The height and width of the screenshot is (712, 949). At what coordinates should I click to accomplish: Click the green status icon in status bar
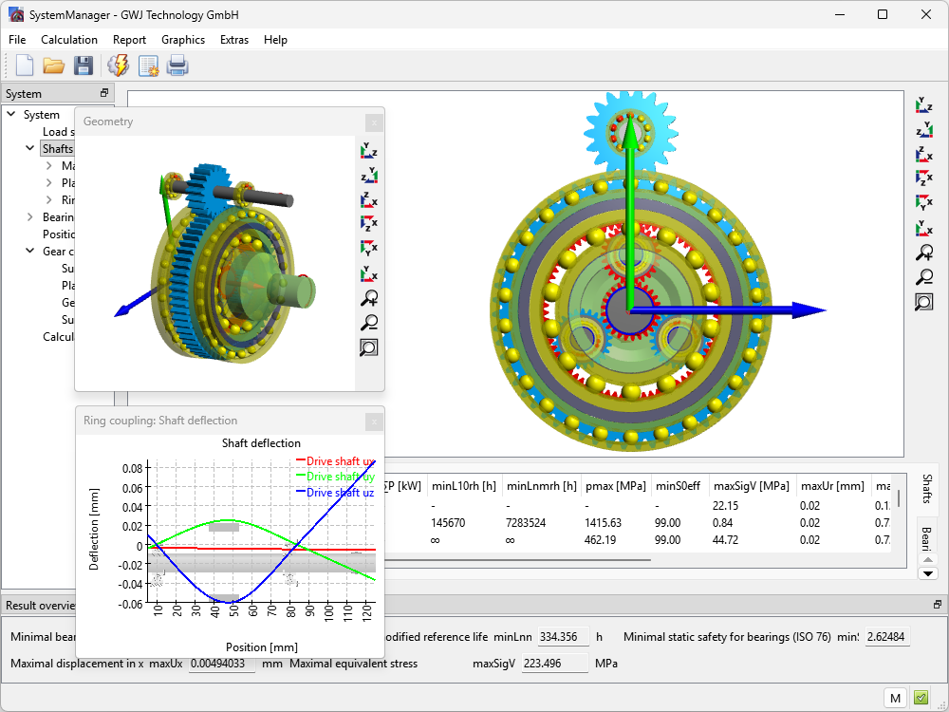click(x=921, y=699)
